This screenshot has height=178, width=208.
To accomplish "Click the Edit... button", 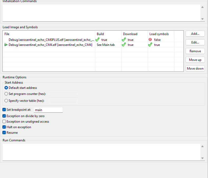I will pos(195,42).
